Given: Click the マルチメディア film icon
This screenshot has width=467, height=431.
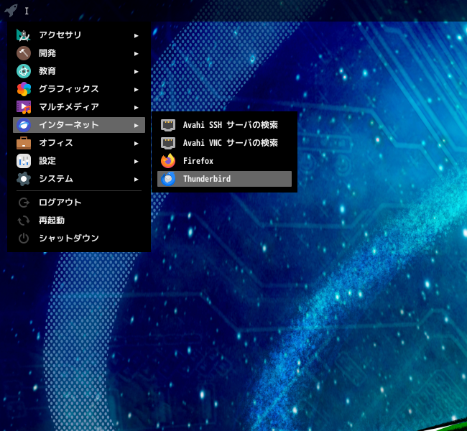Looking at the screenshot, I should tap(24, 107).
